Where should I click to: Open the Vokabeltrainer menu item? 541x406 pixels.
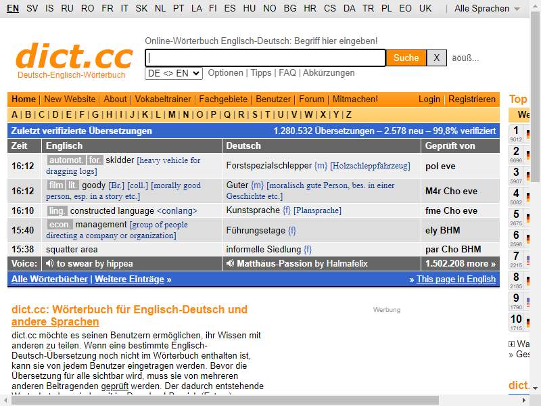(163, 99)
